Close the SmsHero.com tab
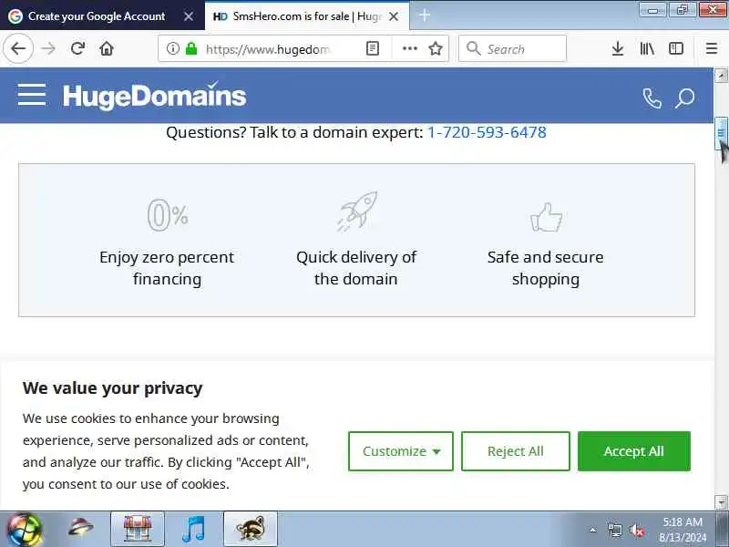 [394, 16]
